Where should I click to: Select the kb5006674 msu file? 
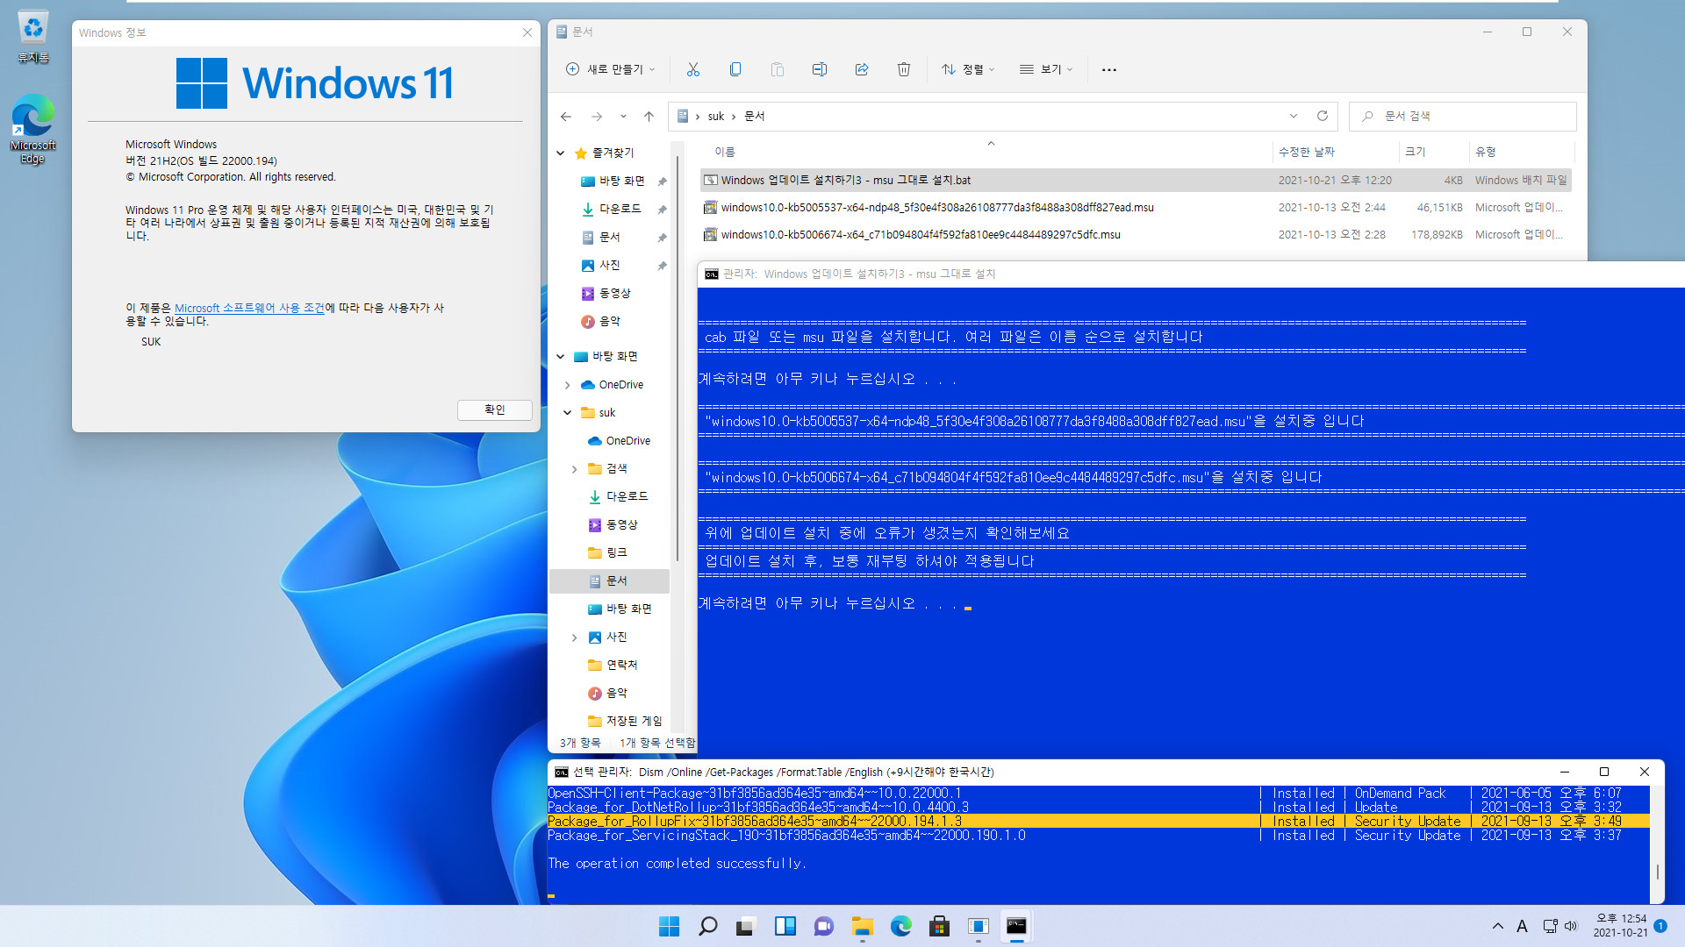(1136, 234)
